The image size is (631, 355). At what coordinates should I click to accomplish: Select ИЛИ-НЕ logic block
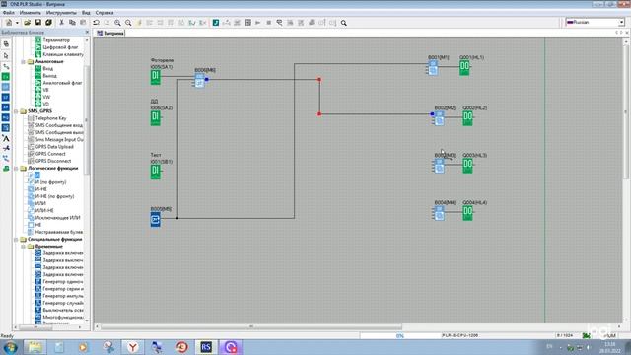click(44, 210)
